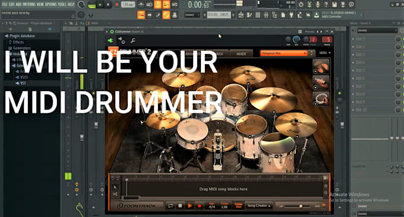Open the Playlist view icon
The height and width of the screenshot is (217, 404).
coord(241,15)
